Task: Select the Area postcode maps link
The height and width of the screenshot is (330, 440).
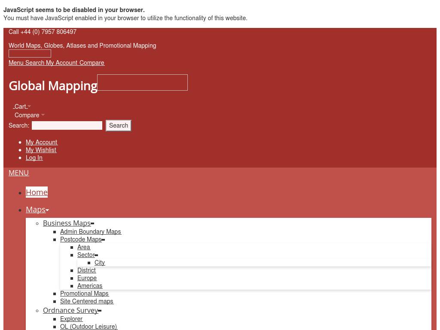Action: pyautogui.click(x=83, y=247)
